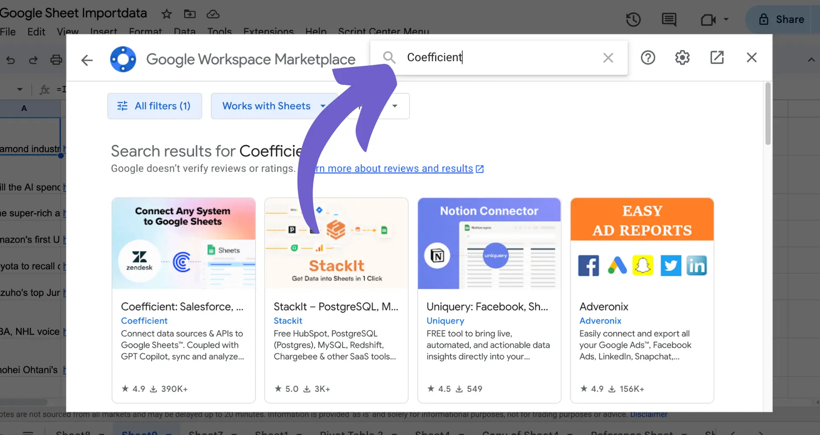Open the Tools menu
Viewport: 820px width, 435px height.
click(220, 32)
